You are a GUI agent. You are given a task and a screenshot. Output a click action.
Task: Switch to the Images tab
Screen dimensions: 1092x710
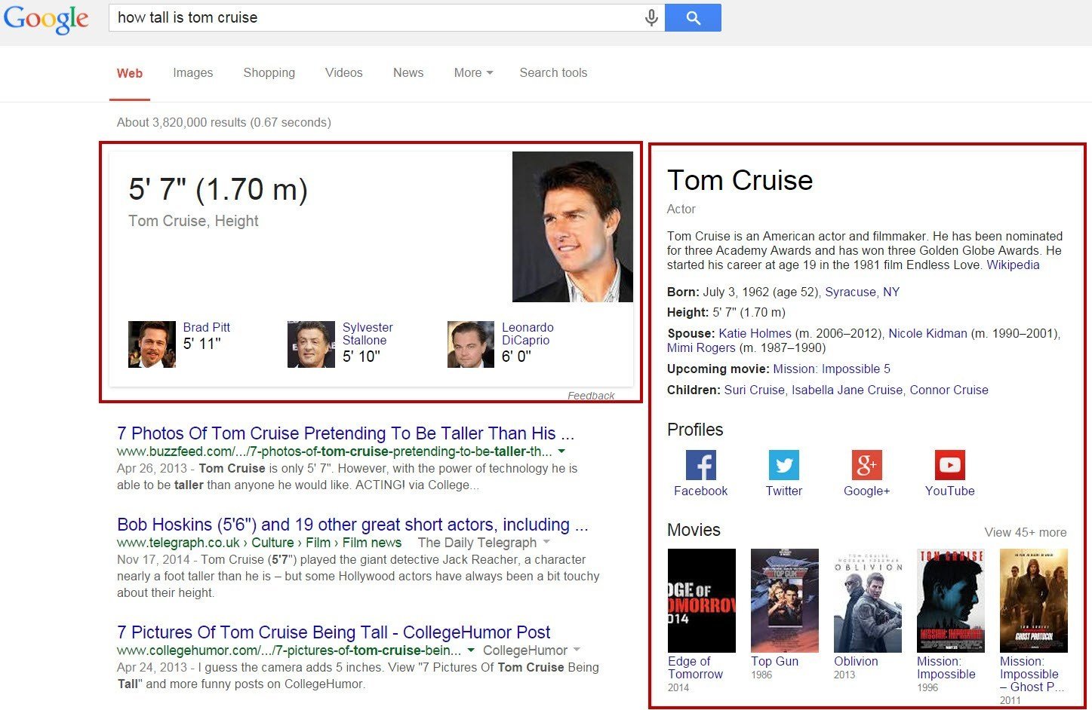point(193,73)
